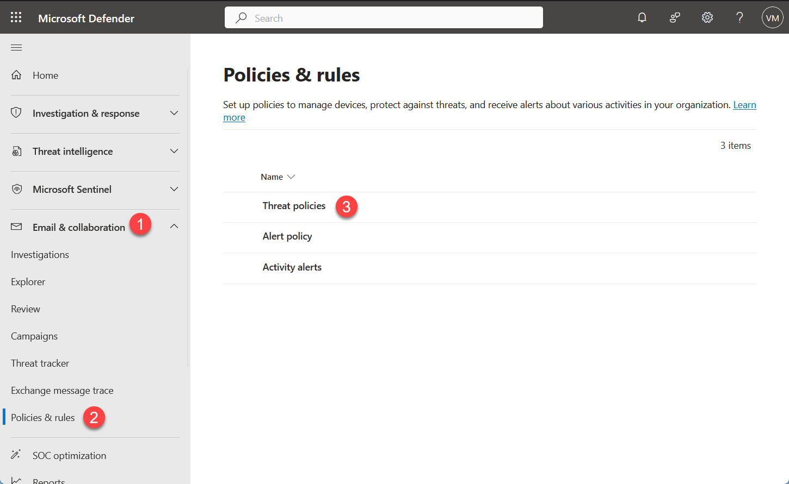
Task: Click the Email & collaboration envelope icon
Action: pos(16,227)
